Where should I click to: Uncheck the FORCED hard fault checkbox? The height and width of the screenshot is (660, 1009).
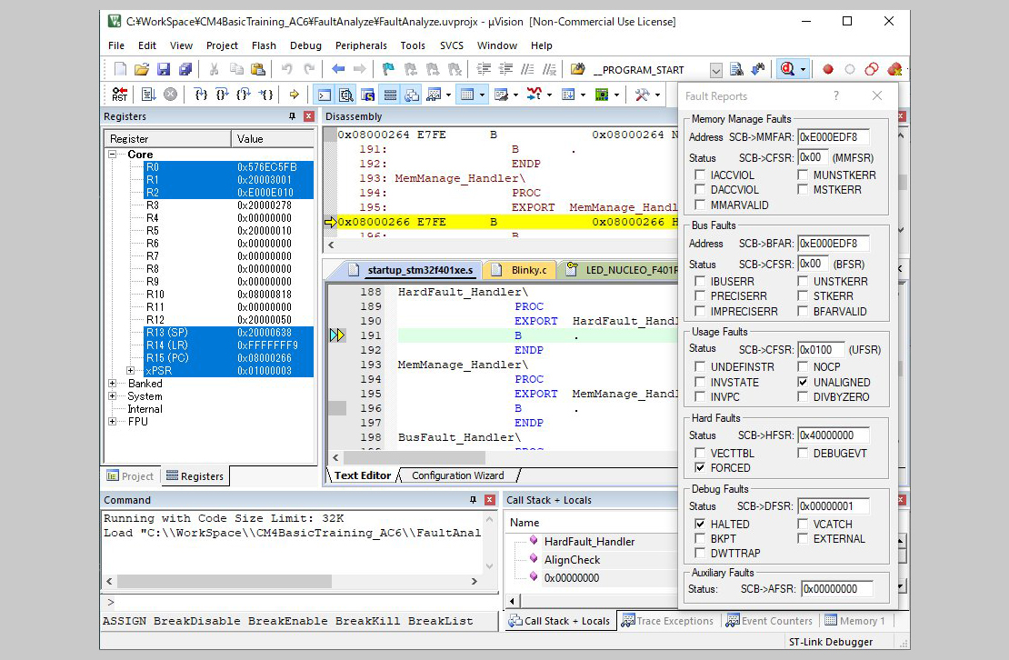click(699, 467)
